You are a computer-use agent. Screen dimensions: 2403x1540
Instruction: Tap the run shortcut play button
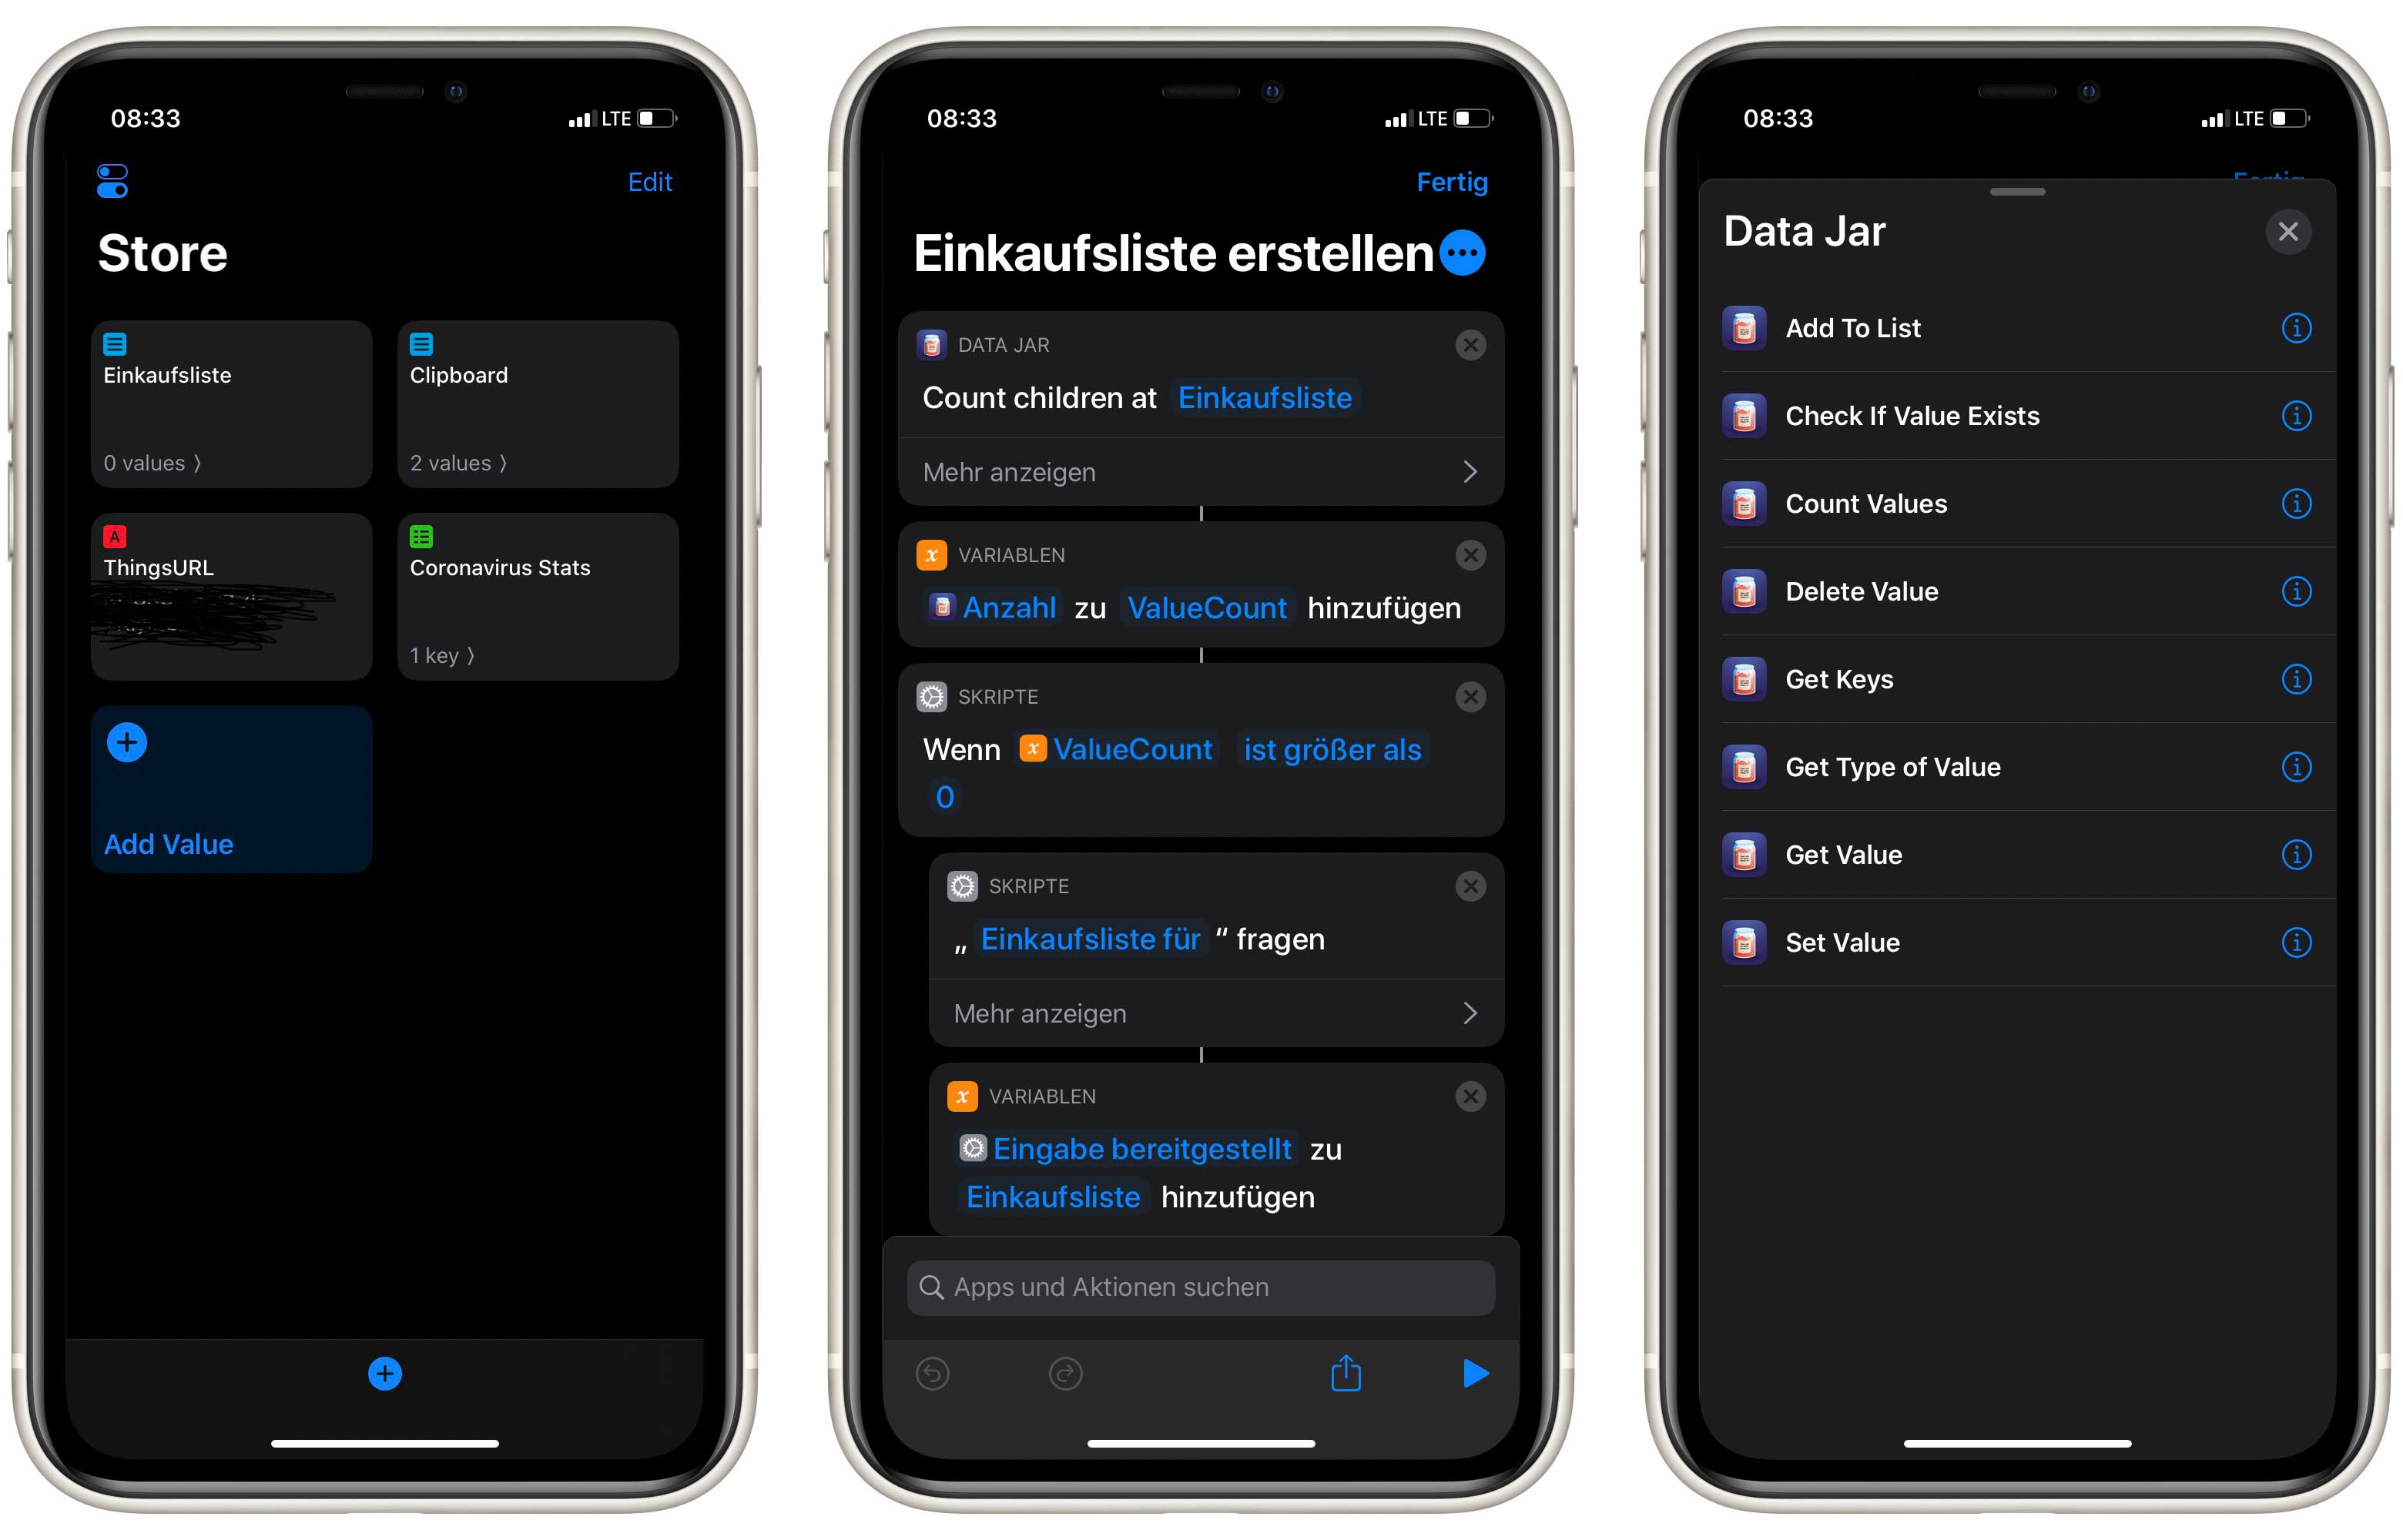coord(1473,1372)
